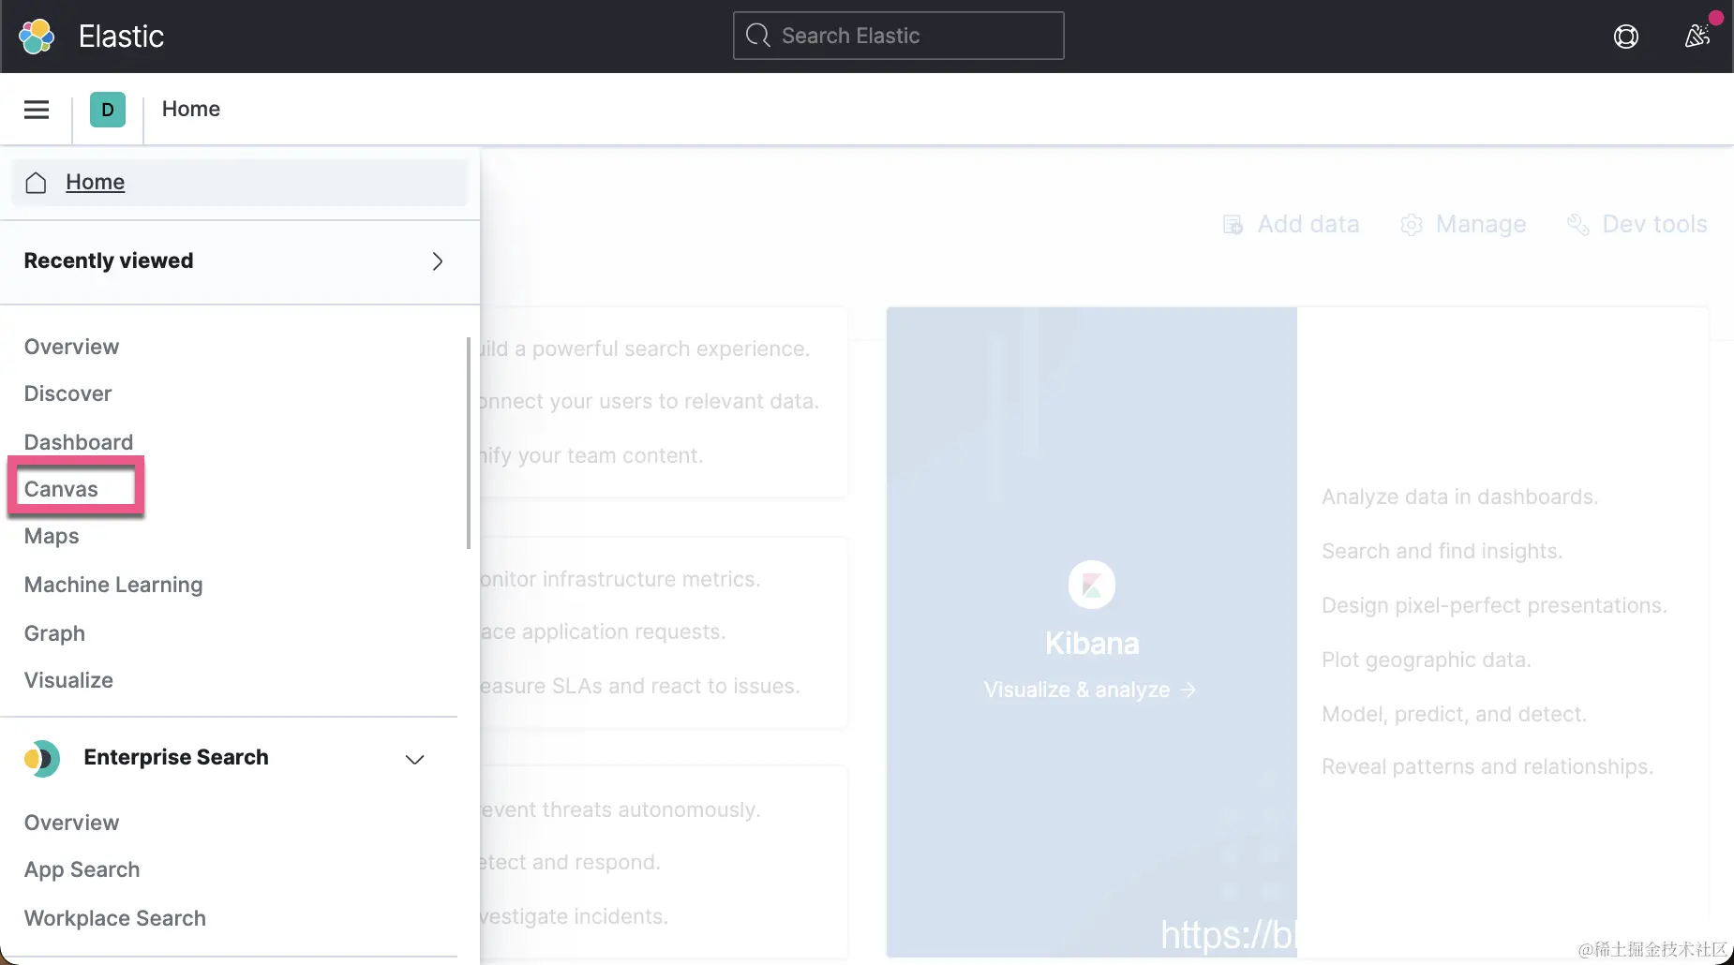Collapse the Enterprise Search section
The width and height of the screenshot is (1734, 965).
414,759
